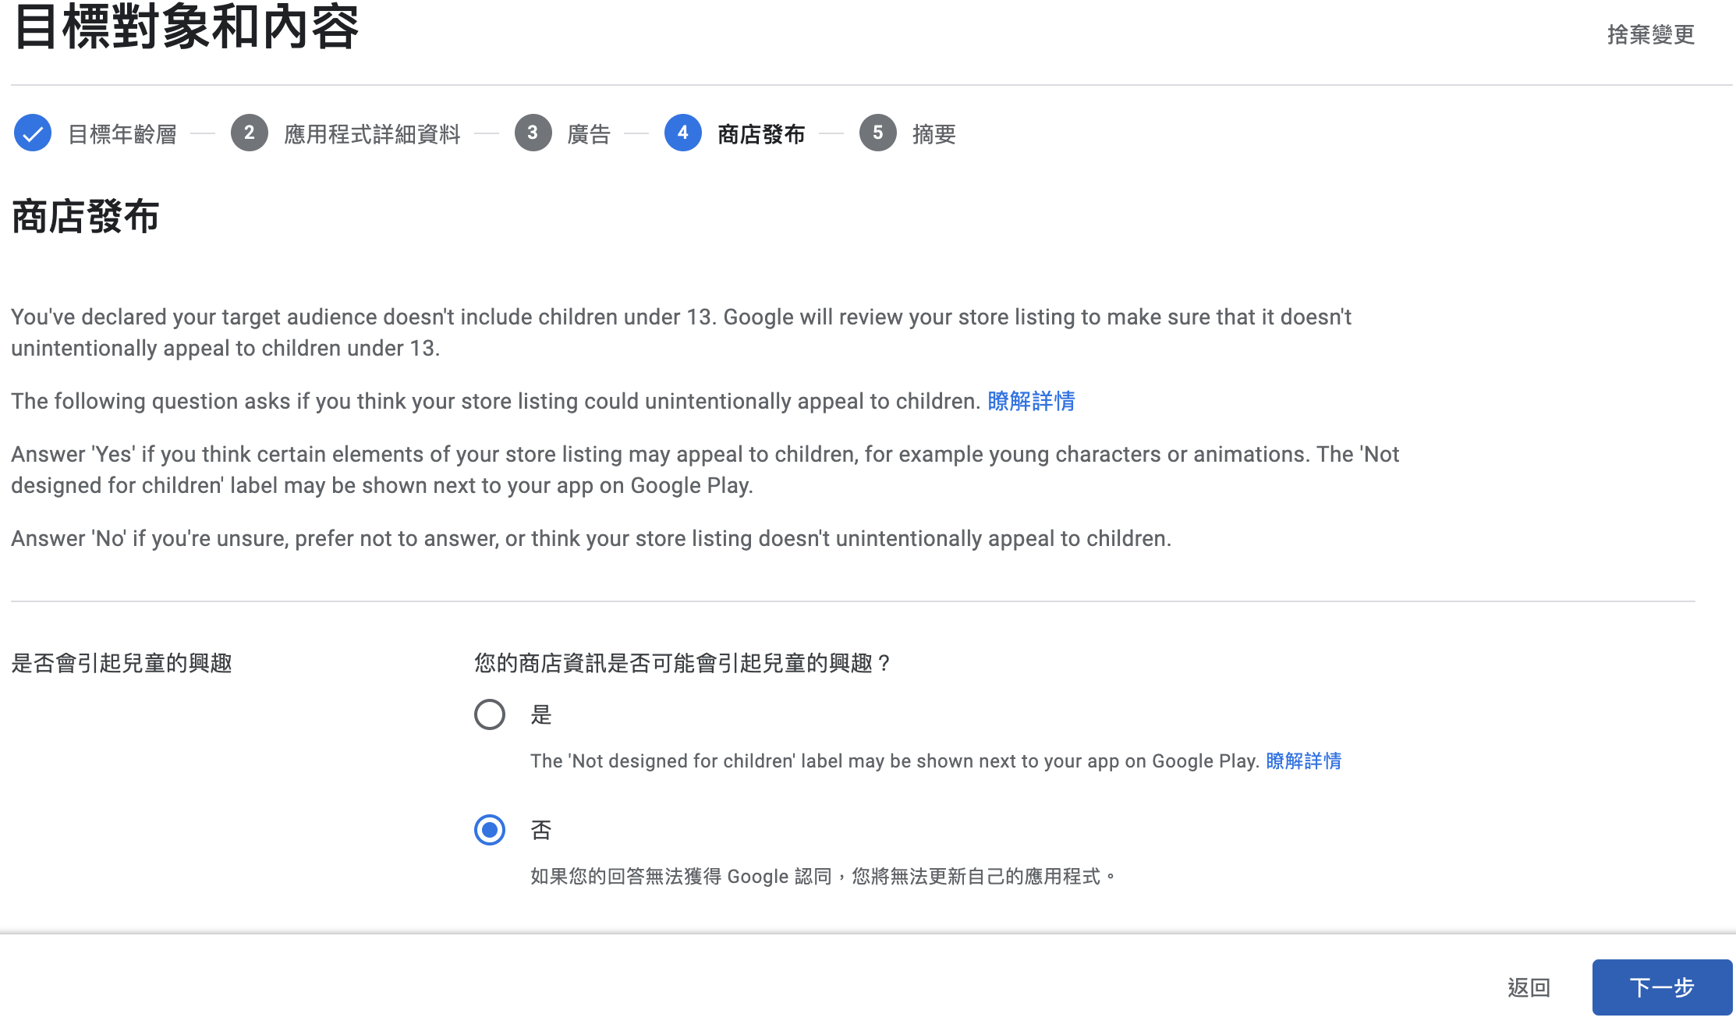Go to 目標年齡層 step label
Image resolution: width=1736 pixels, height=1028 pixels.
point(122,134)
